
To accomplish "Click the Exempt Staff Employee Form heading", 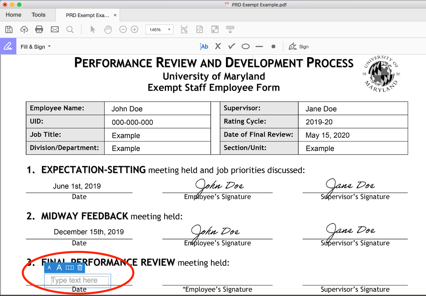I will click(214, 87).
